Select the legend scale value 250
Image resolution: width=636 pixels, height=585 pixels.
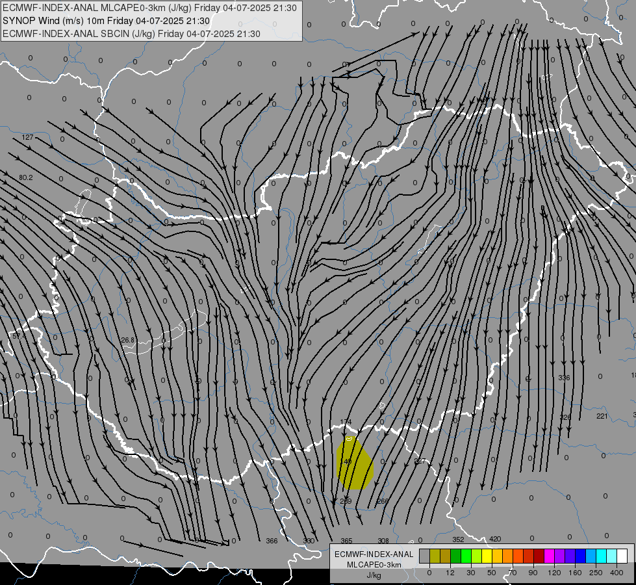point(596,573)
